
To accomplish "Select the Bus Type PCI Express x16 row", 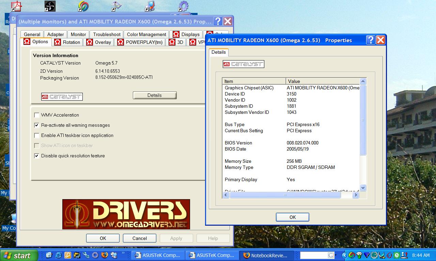I will click(291, 124).
